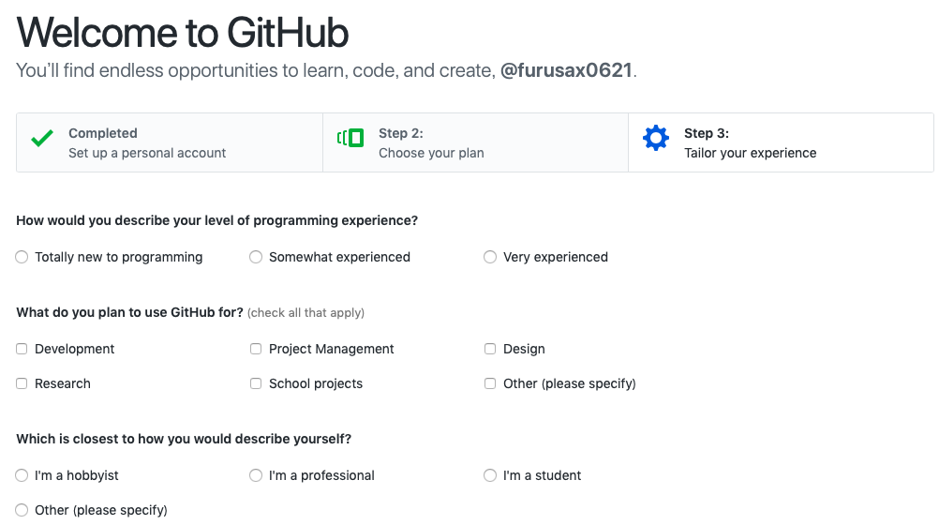
Task: Check 'Other (please specify)' usage checkbox
Action: 490,383
